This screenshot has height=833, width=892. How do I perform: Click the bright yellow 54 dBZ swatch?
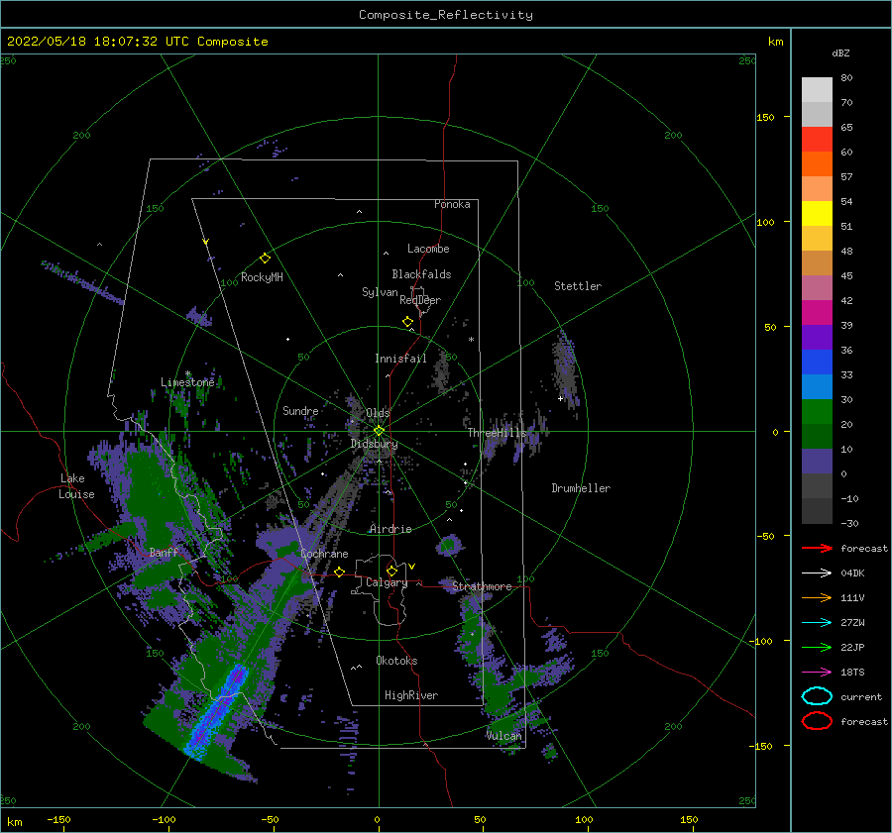point(817,214)
